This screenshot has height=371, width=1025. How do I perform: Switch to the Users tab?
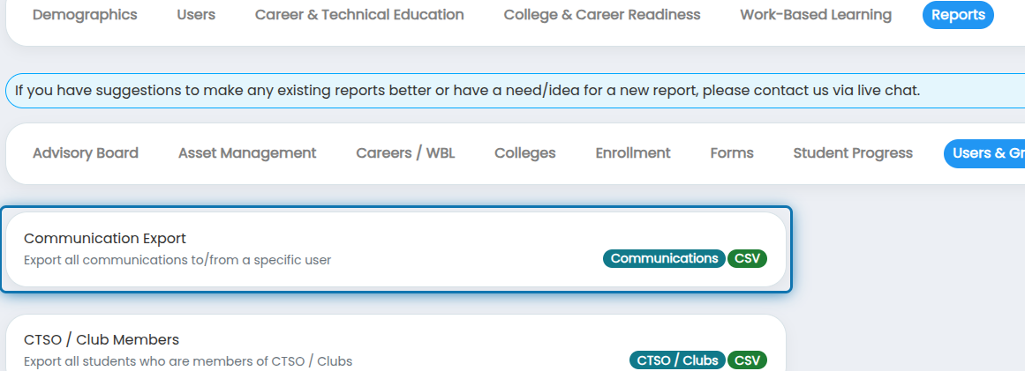[196, 15]
